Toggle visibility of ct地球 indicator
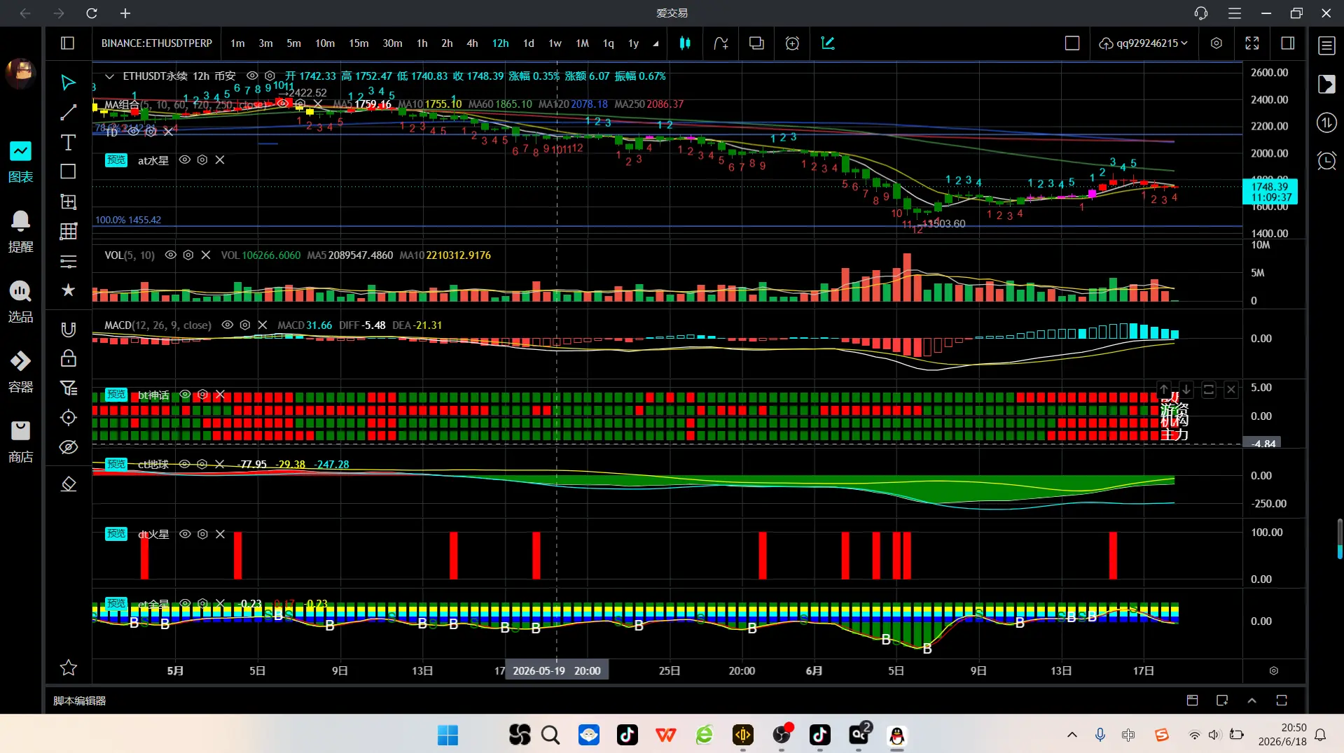Image resolution: width=1344 pixels, height=753 pixels. point(185,464)
